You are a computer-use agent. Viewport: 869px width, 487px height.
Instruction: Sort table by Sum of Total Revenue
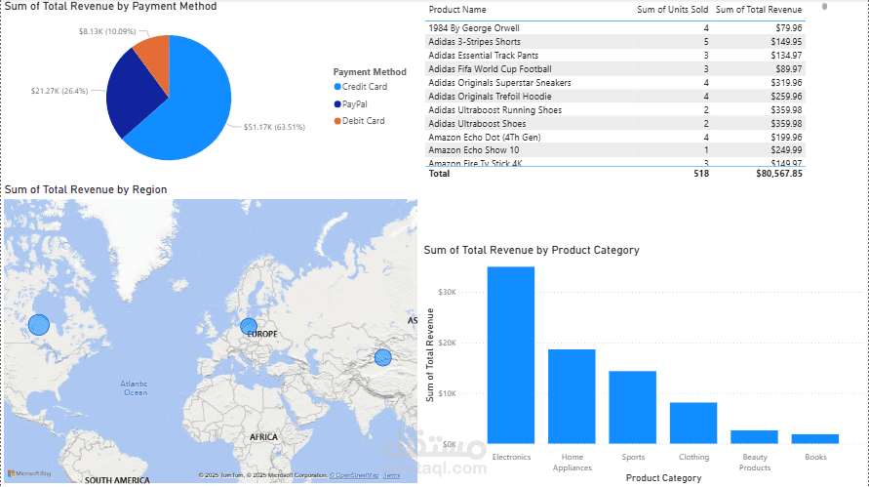coord(759,10)
